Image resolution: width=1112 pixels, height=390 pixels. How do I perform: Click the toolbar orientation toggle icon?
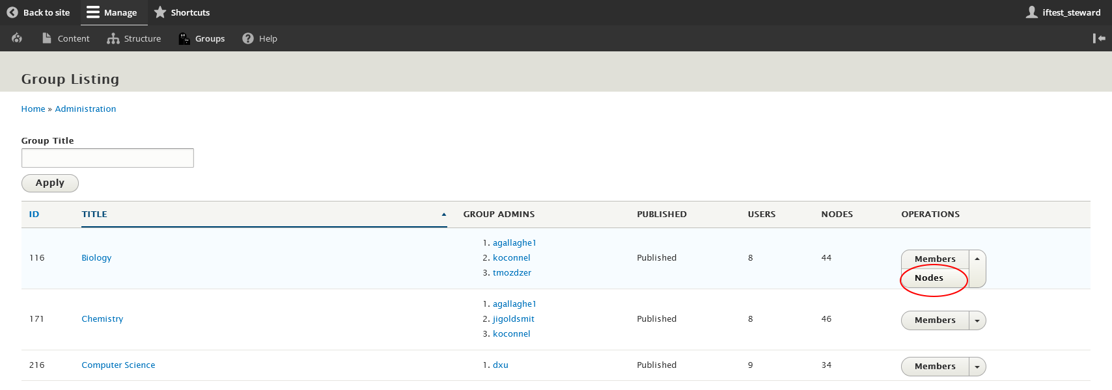(1099, 38)
